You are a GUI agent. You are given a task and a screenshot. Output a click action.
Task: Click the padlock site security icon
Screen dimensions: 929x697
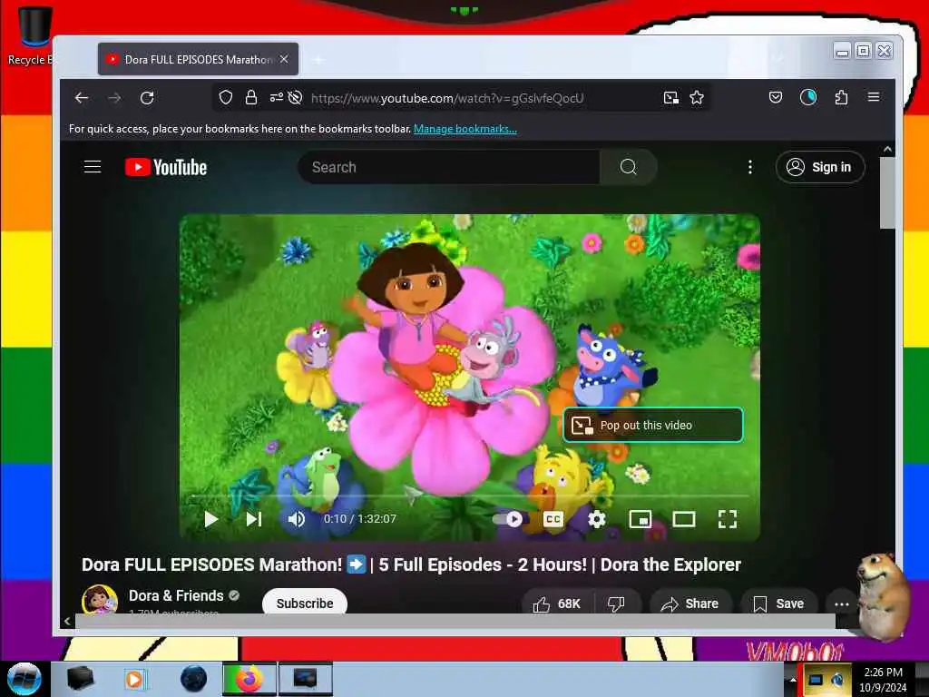click(x=251, y=97)
